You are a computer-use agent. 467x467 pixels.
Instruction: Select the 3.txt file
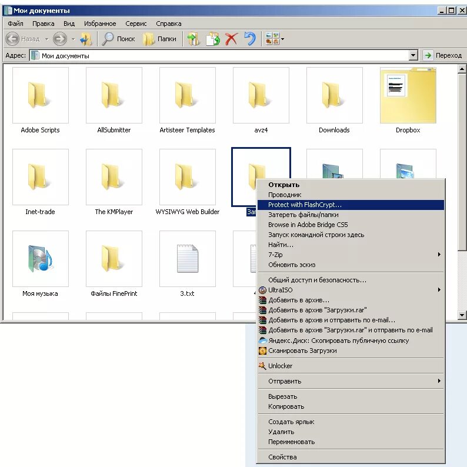click(x=188, y=259)
